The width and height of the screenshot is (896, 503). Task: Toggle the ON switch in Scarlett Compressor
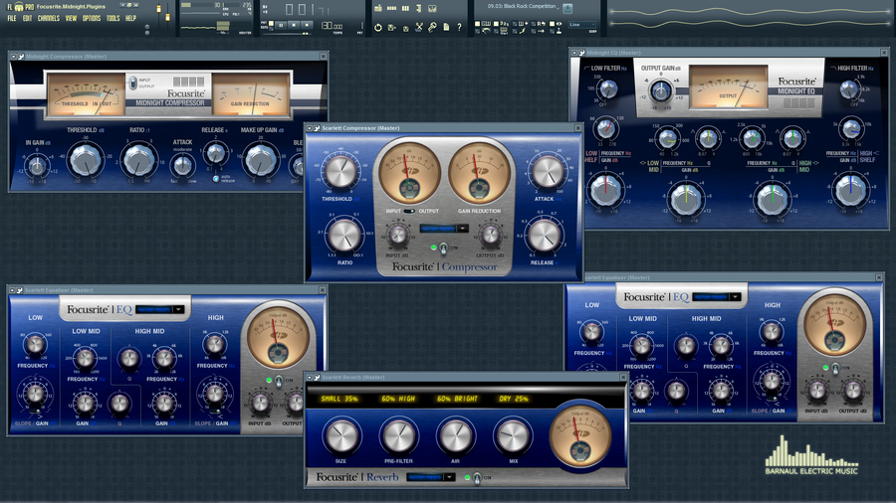pyautogui.click(x=443, y=249)
